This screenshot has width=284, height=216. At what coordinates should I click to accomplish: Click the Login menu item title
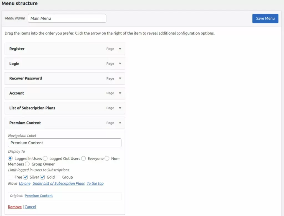pos(14,63)
